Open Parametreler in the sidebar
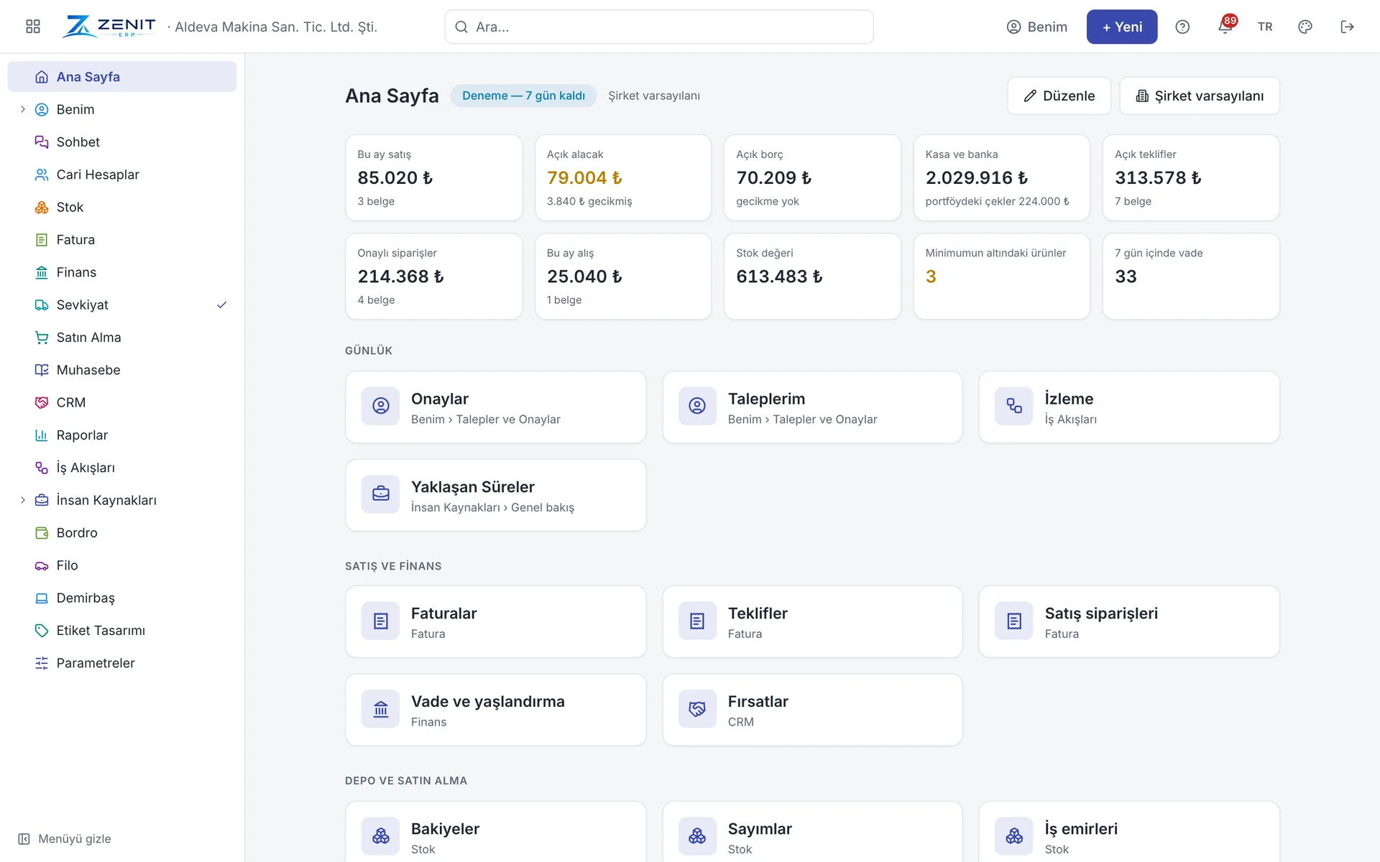The width and height of the screenshot is (1380, 862). pyautogui.click(x=122, y=663)
